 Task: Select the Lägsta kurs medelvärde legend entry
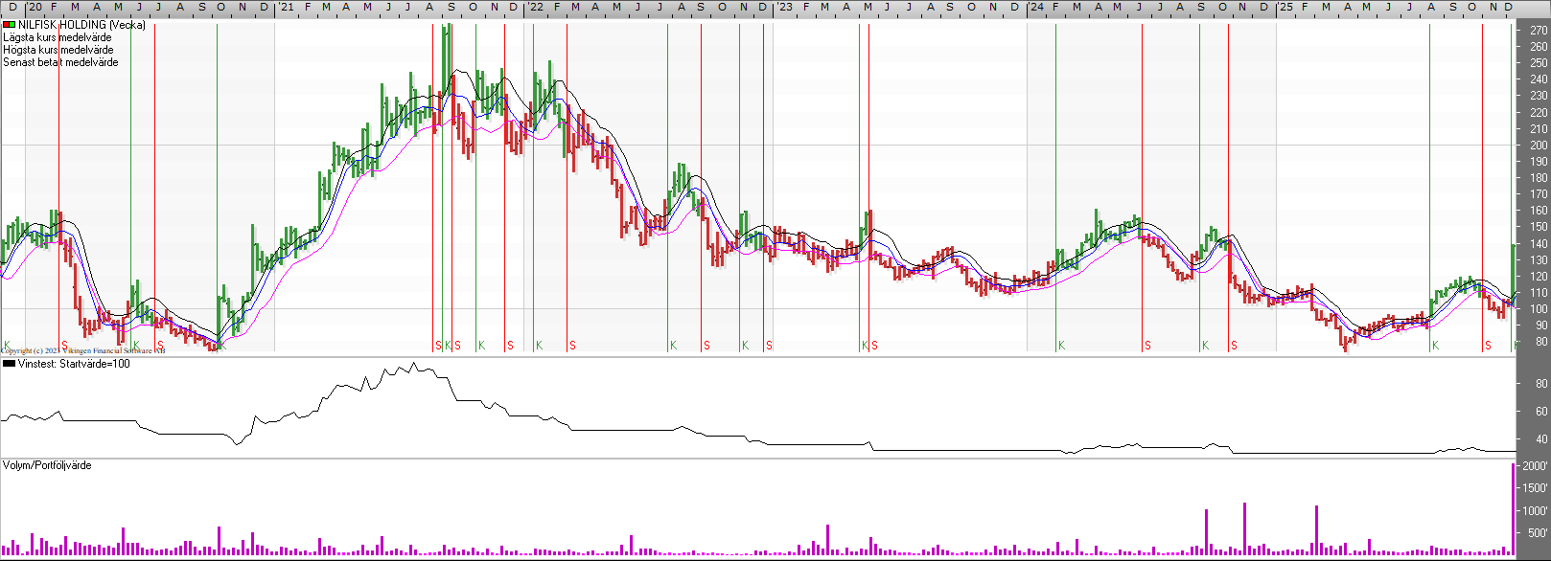(x=57, y=37)
